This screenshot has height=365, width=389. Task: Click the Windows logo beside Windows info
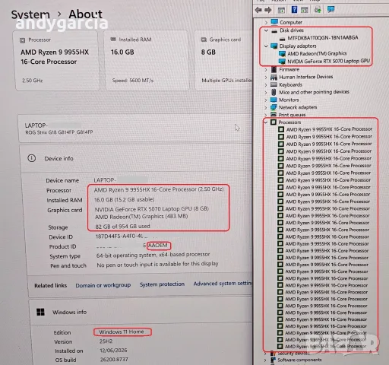[x=40, y=312]
